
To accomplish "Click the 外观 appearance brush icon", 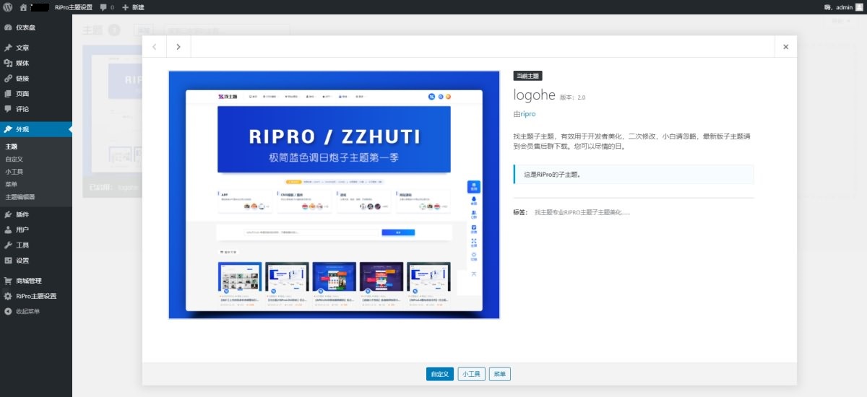I will click(8, 129).
